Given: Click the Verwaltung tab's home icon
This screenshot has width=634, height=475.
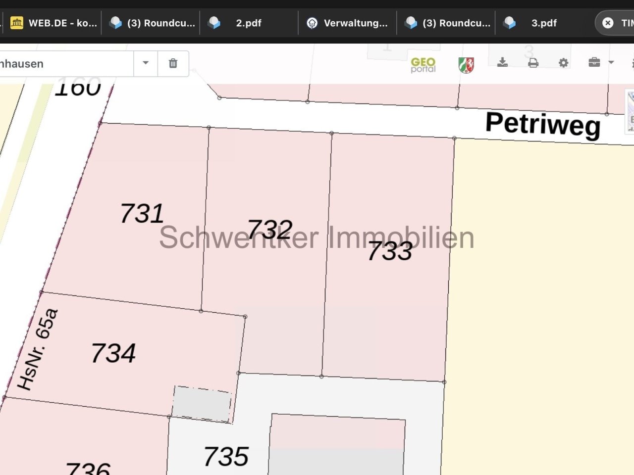Looking at the screenshot, I should [312, 22].
